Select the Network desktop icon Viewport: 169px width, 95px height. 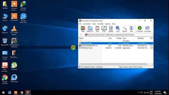click(5, 30)
